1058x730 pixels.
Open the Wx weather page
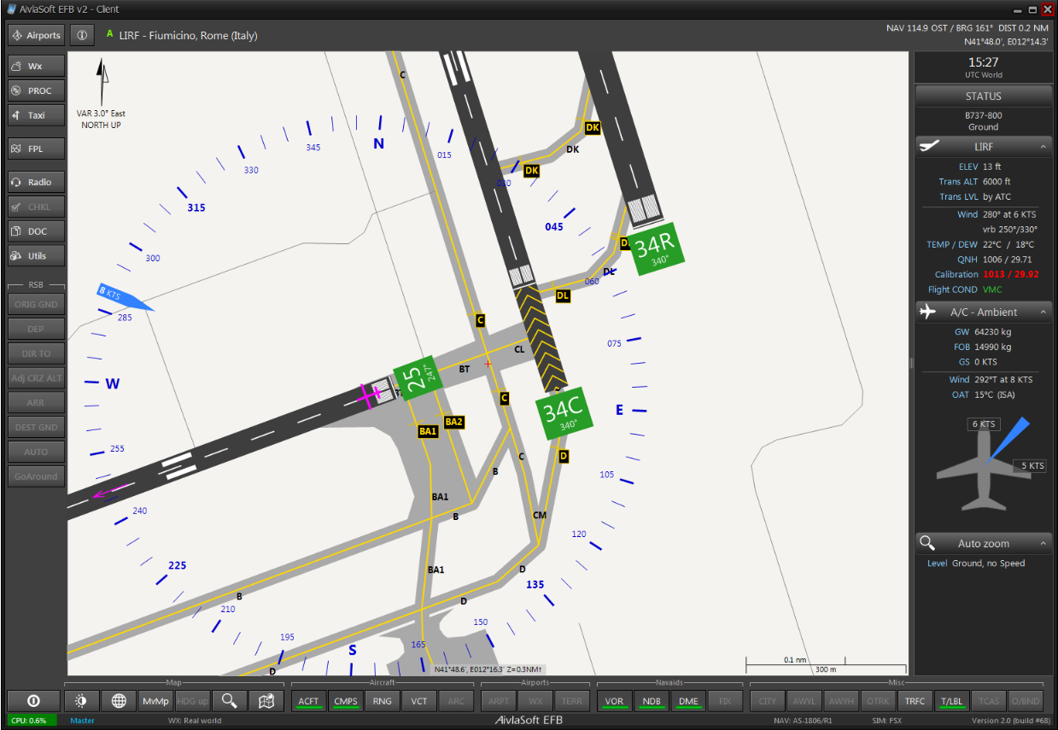[36, 66]
